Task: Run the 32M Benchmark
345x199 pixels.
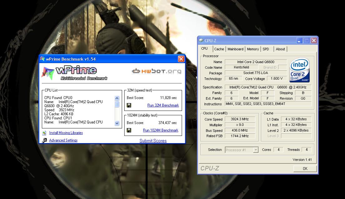Action: [x=163, y=105]
